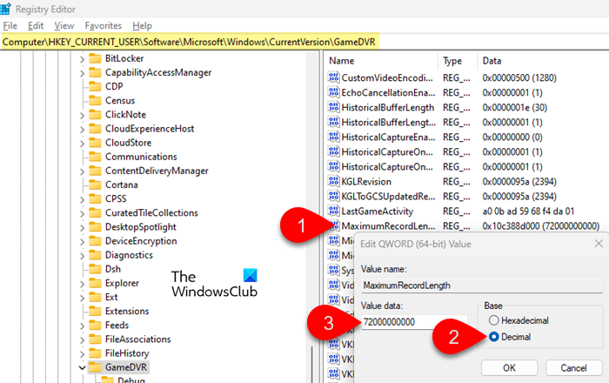Open the Help menu

point(142,25)
